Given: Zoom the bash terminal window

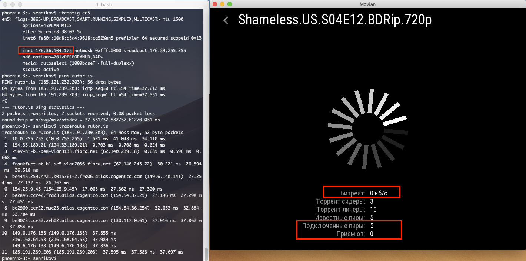Looking at the screenshot, I should click(x=20, y=4).
